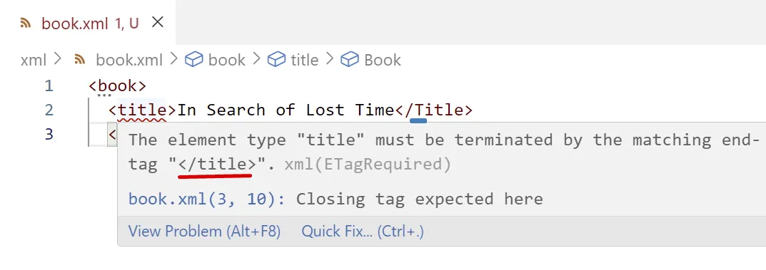Select the title element breadcrumb
766x270 pixels.
pos(304,60)
